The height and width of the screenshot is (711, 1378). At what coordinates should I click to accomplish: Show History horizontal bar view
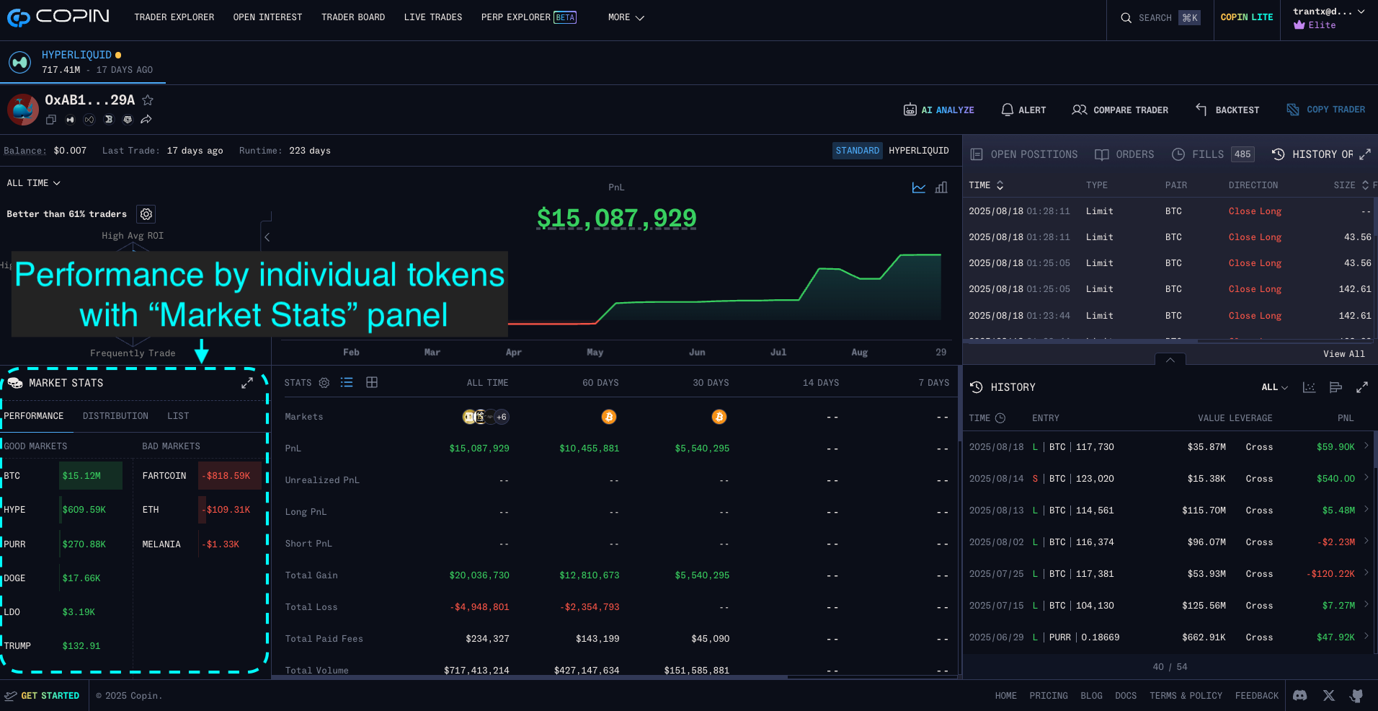click(1335, 387)
